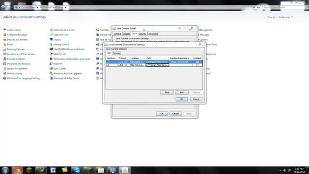Open the Display icon

point(51,40)
